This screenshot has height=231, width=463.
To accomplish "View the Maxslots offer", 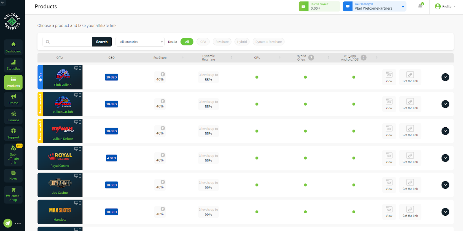I will (389, 212).
